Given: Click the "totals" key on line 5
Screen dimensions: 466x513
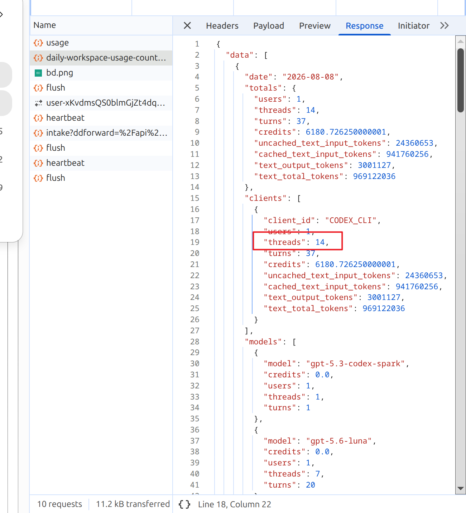Looking at the screenshot, I should point(263,88).
